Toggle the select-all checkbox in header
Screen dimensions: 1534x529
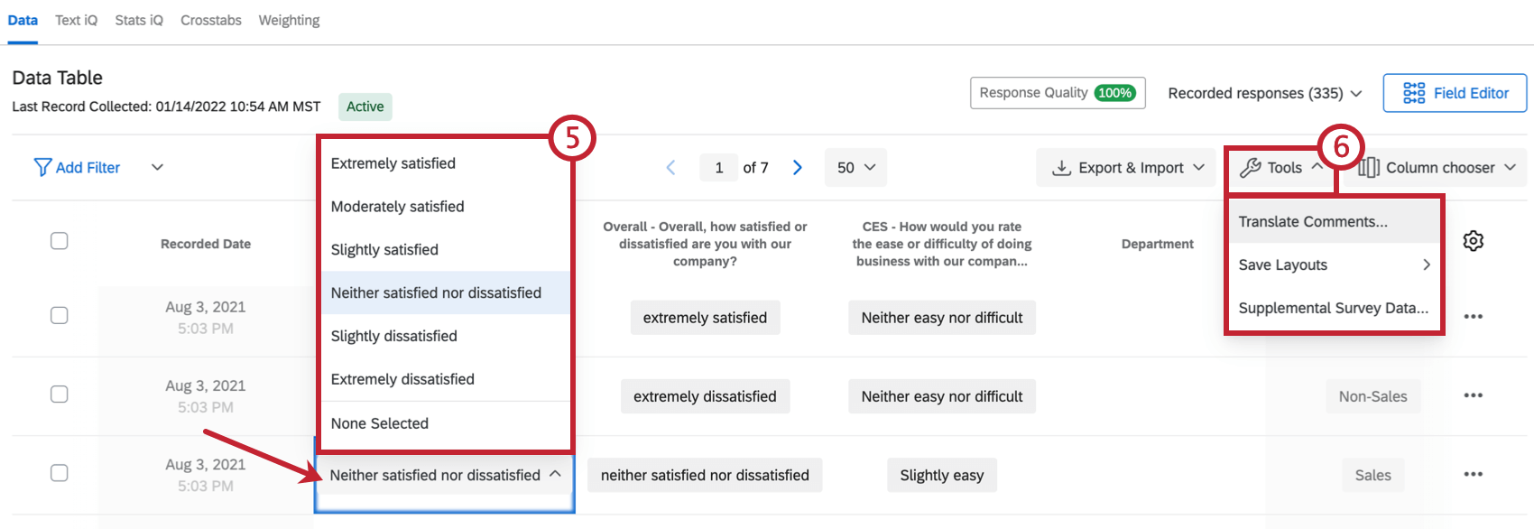(60, 241)
